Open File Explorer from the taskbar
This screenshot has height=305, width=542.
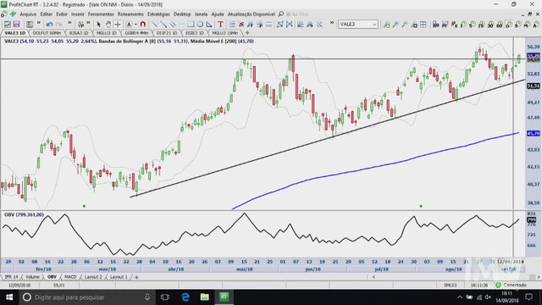205,297
